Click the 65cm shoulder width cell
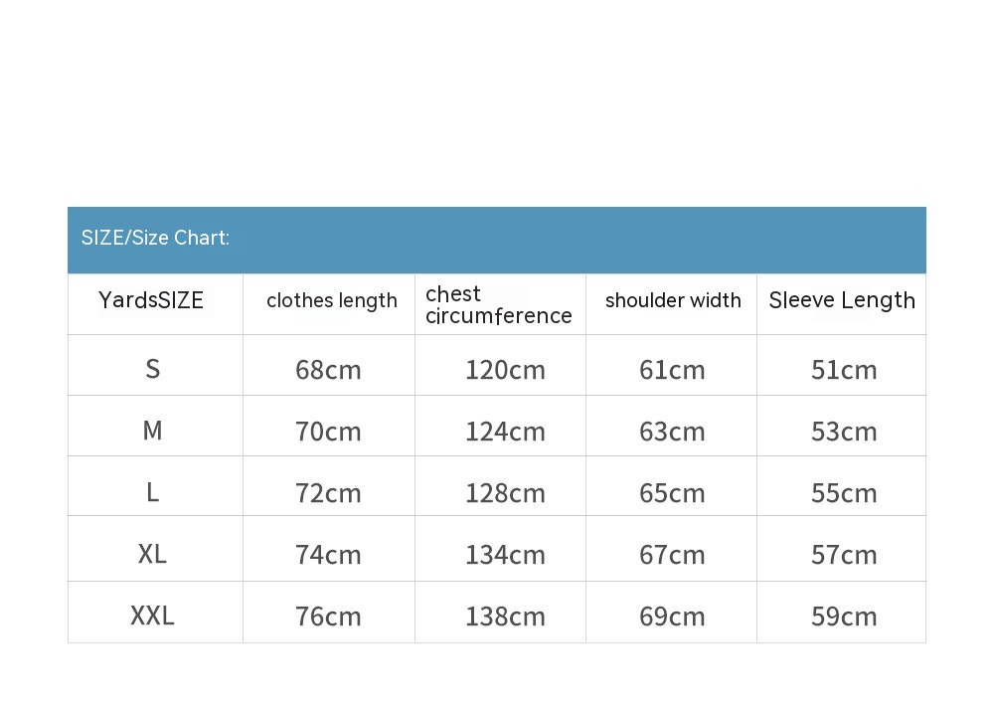Image resolution: width=994 pixels, height=704 pixels. 672,493
